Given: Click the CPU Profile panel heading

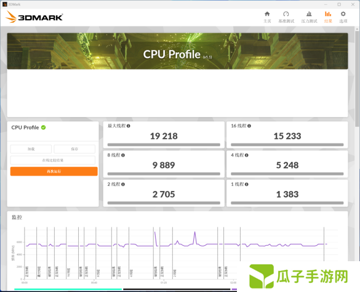Looking at the screenshot, I should point(25,128).
